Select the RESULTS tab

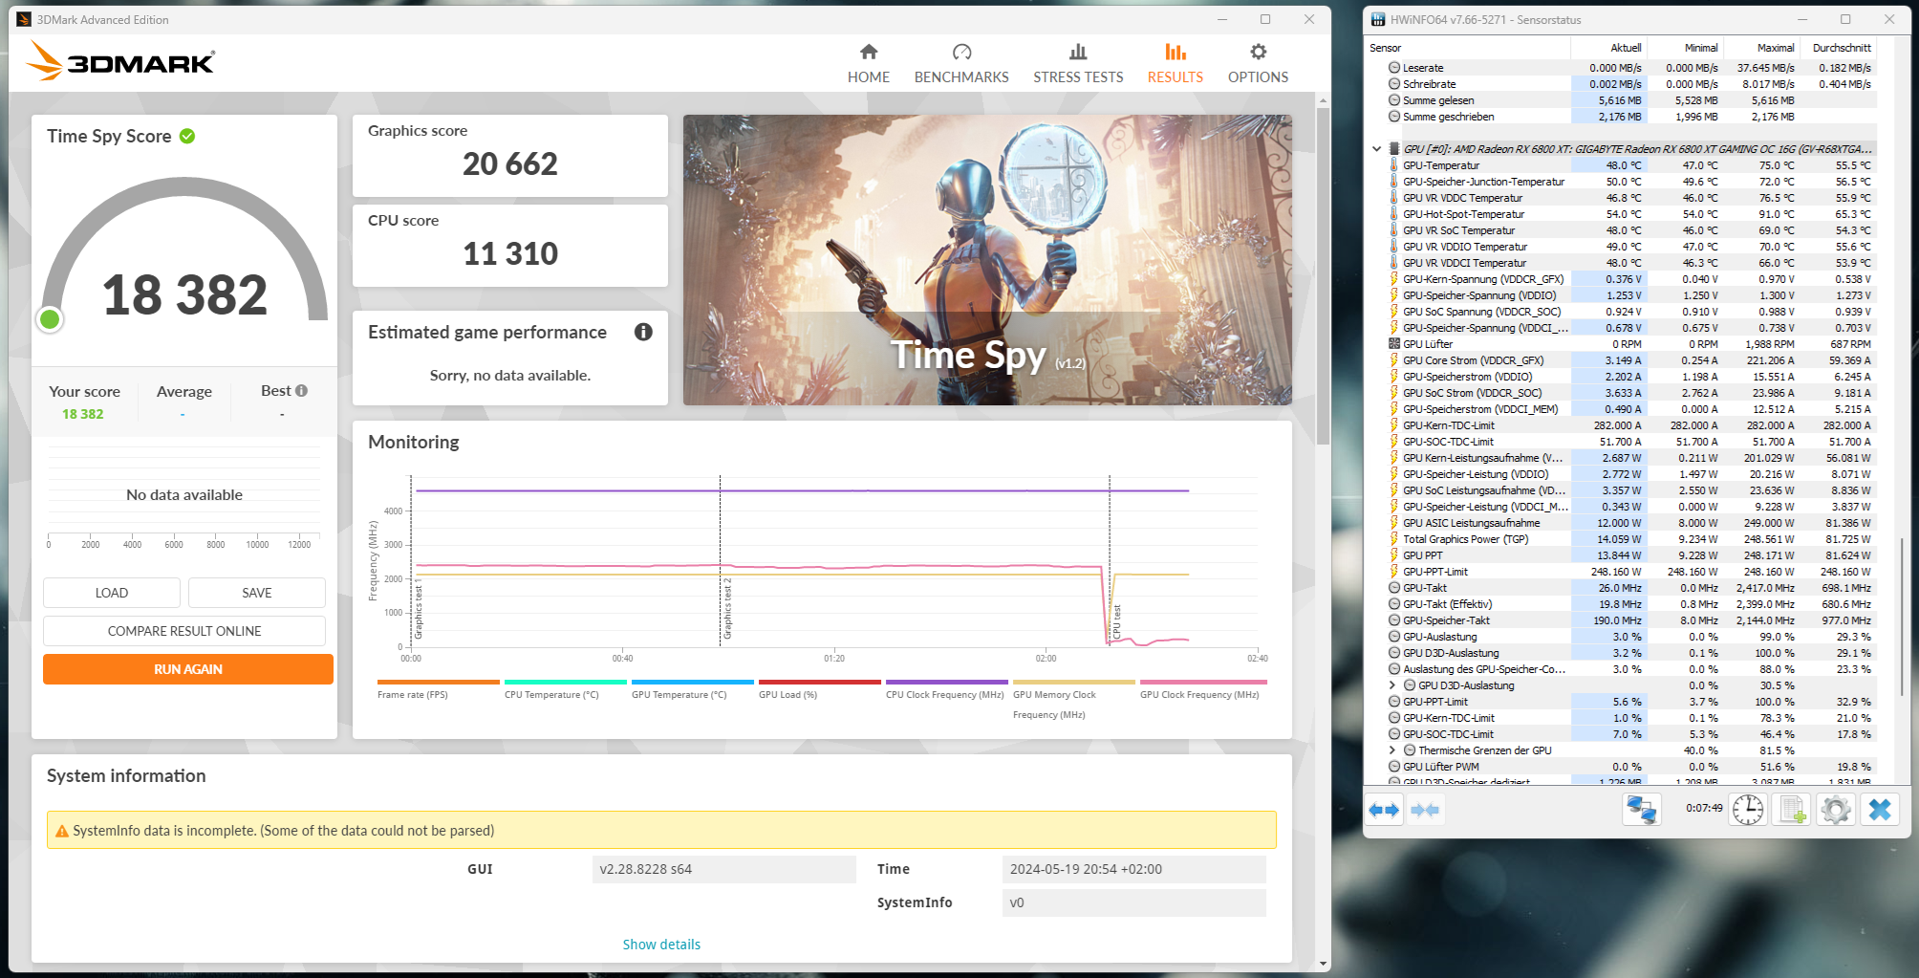[1175, 63]
